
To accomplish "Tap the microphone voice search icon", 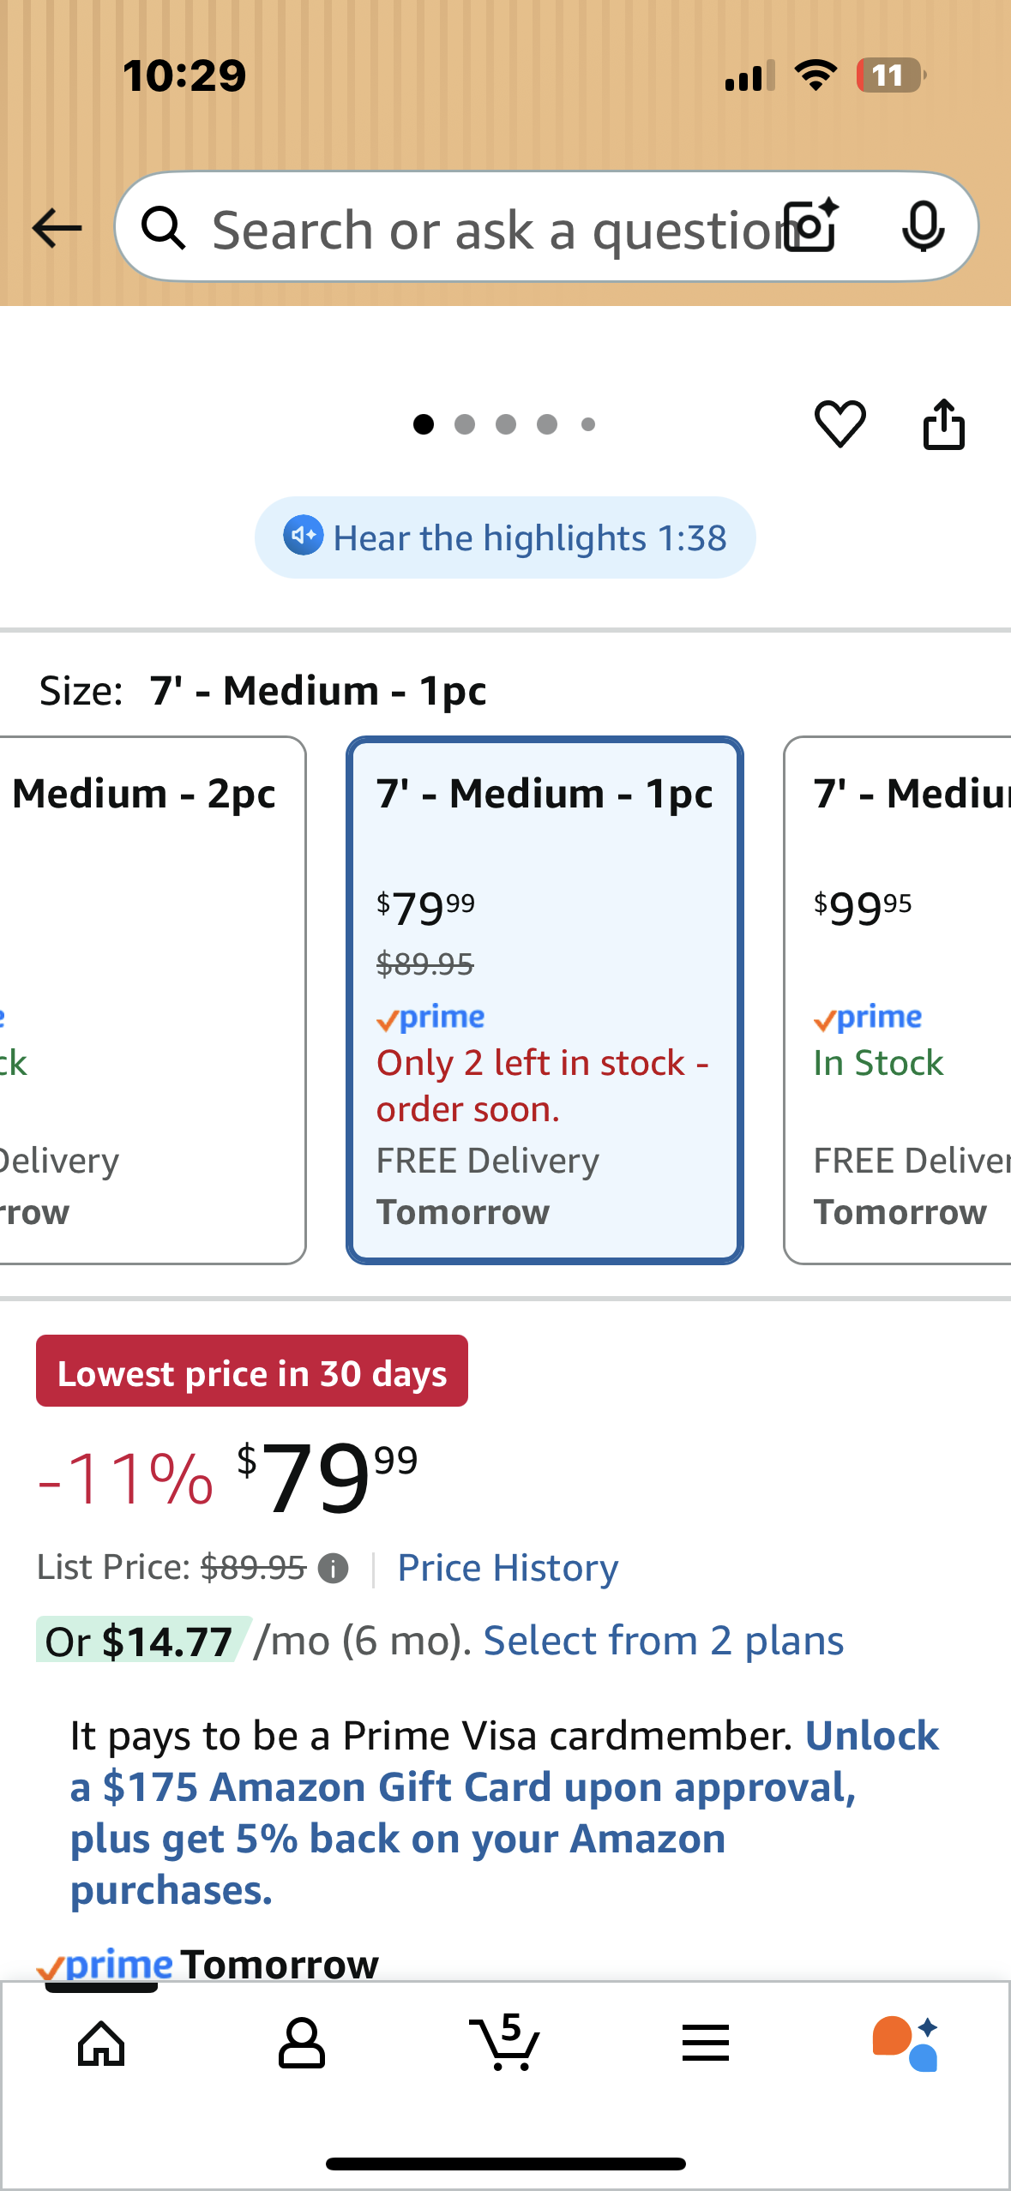I will tap(923, 227).
